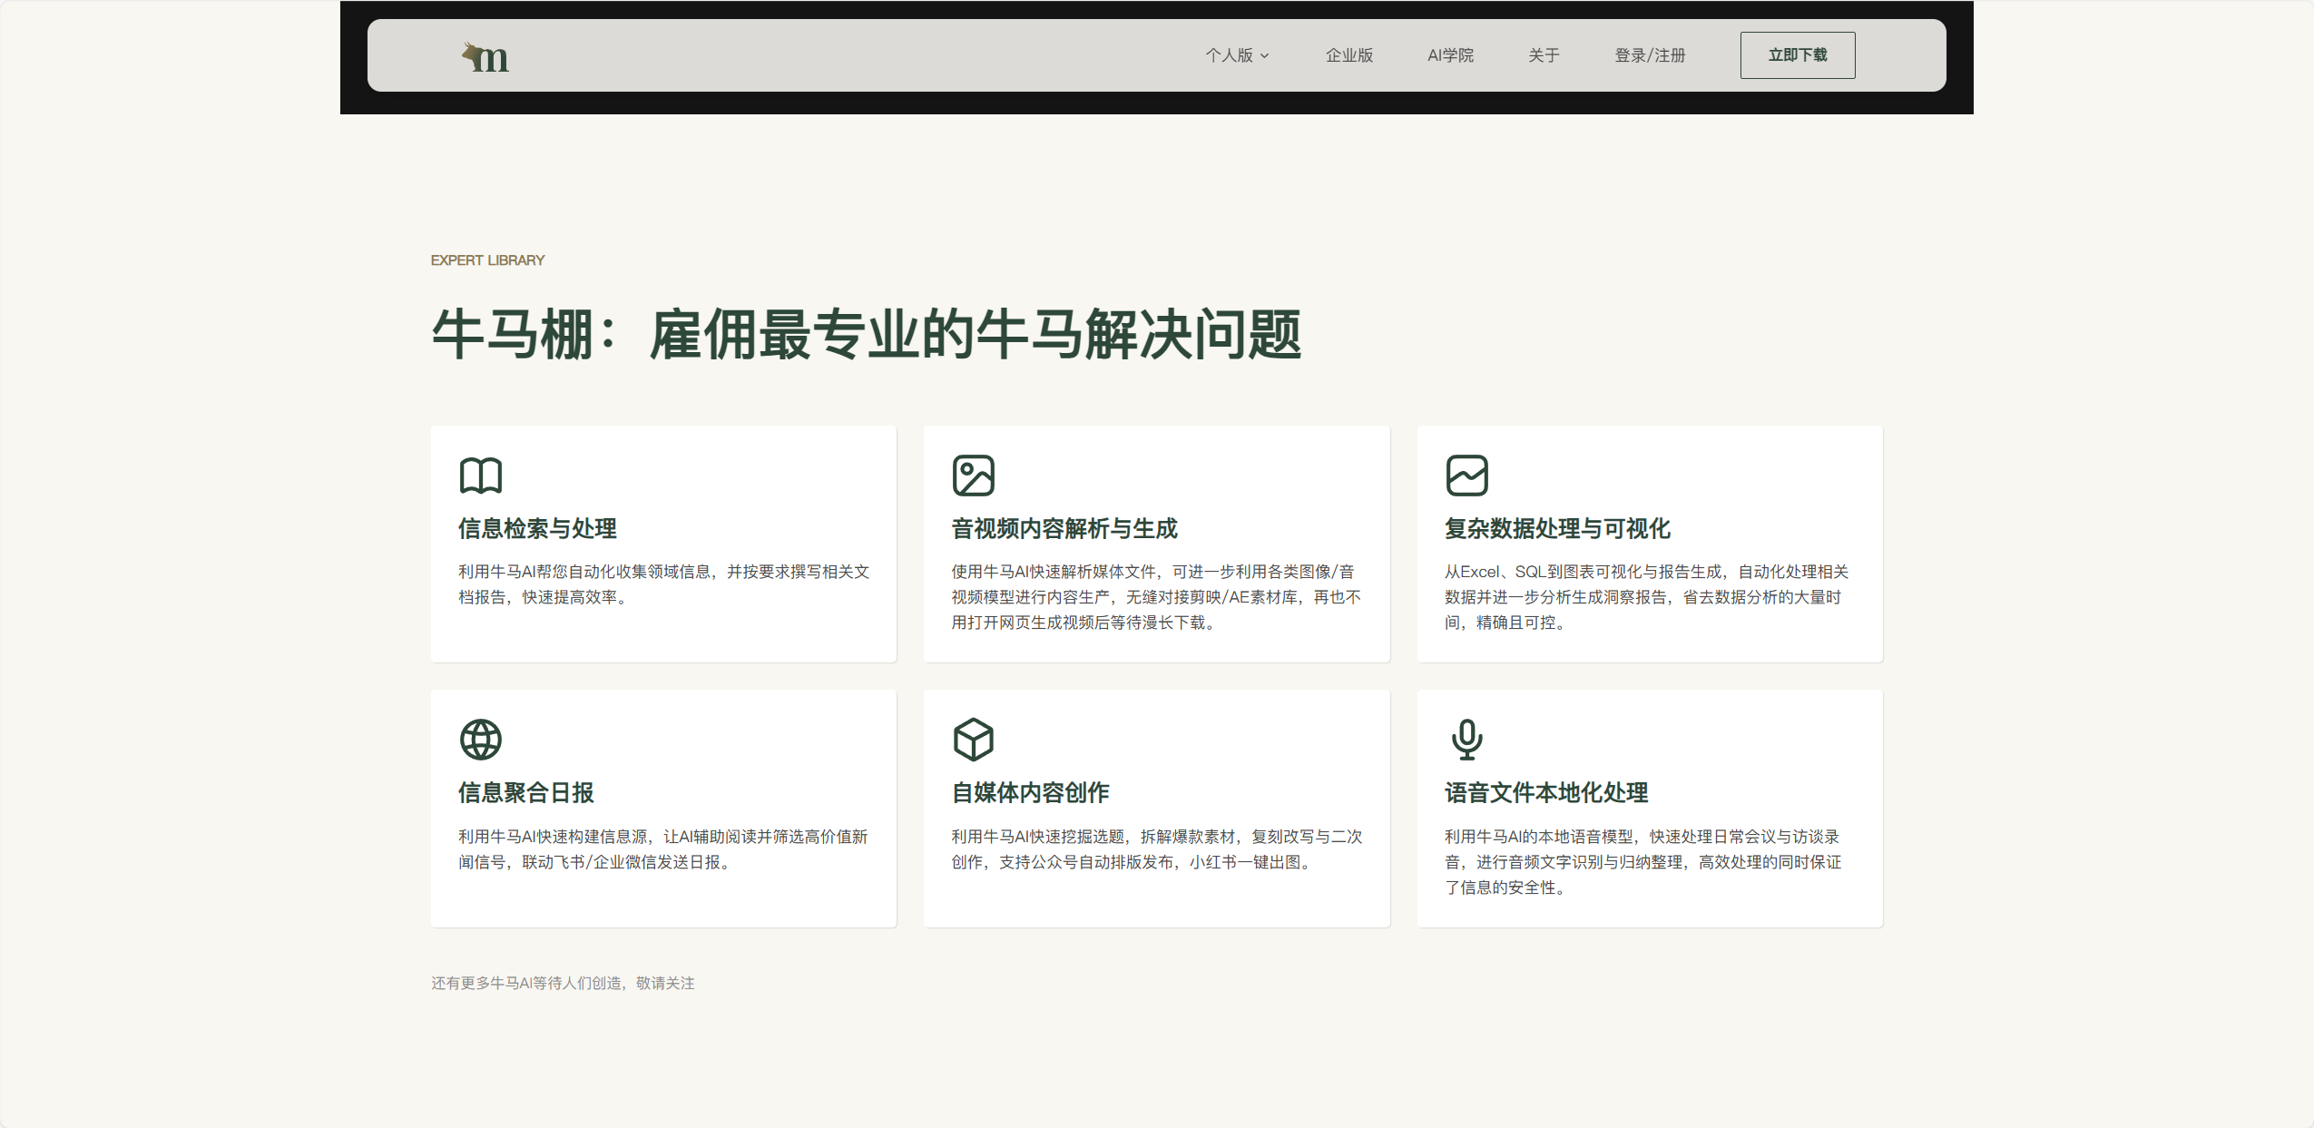Click the 牛马棚 main heading

(x=867, y=334)
